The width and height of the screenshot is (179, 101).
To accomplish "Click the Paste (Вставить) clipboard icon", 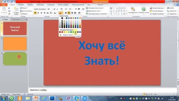I will click(x=4, y=9).
